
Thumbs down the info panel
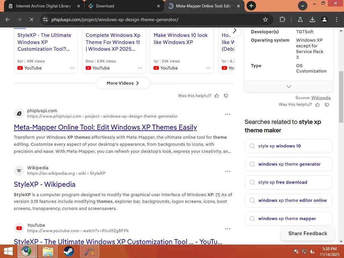tap(327, 105)
